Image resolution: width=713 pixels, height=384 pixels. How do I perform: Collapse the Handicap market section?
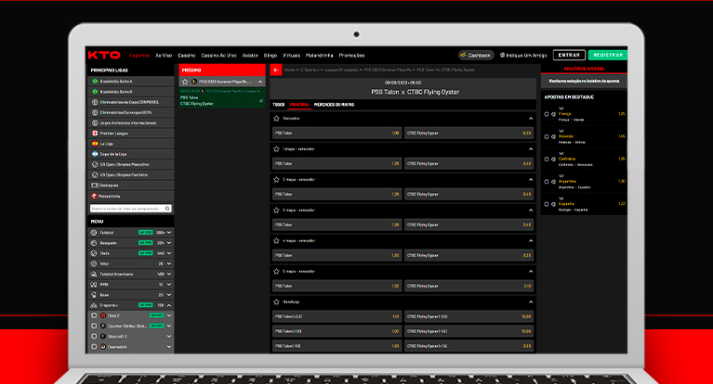coord(531,301)
